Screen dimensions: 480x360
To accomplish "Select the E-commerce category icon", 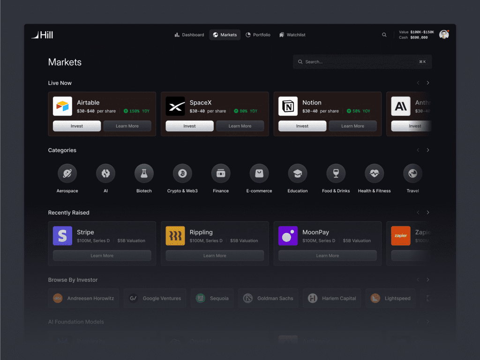I will coord(259,173).
